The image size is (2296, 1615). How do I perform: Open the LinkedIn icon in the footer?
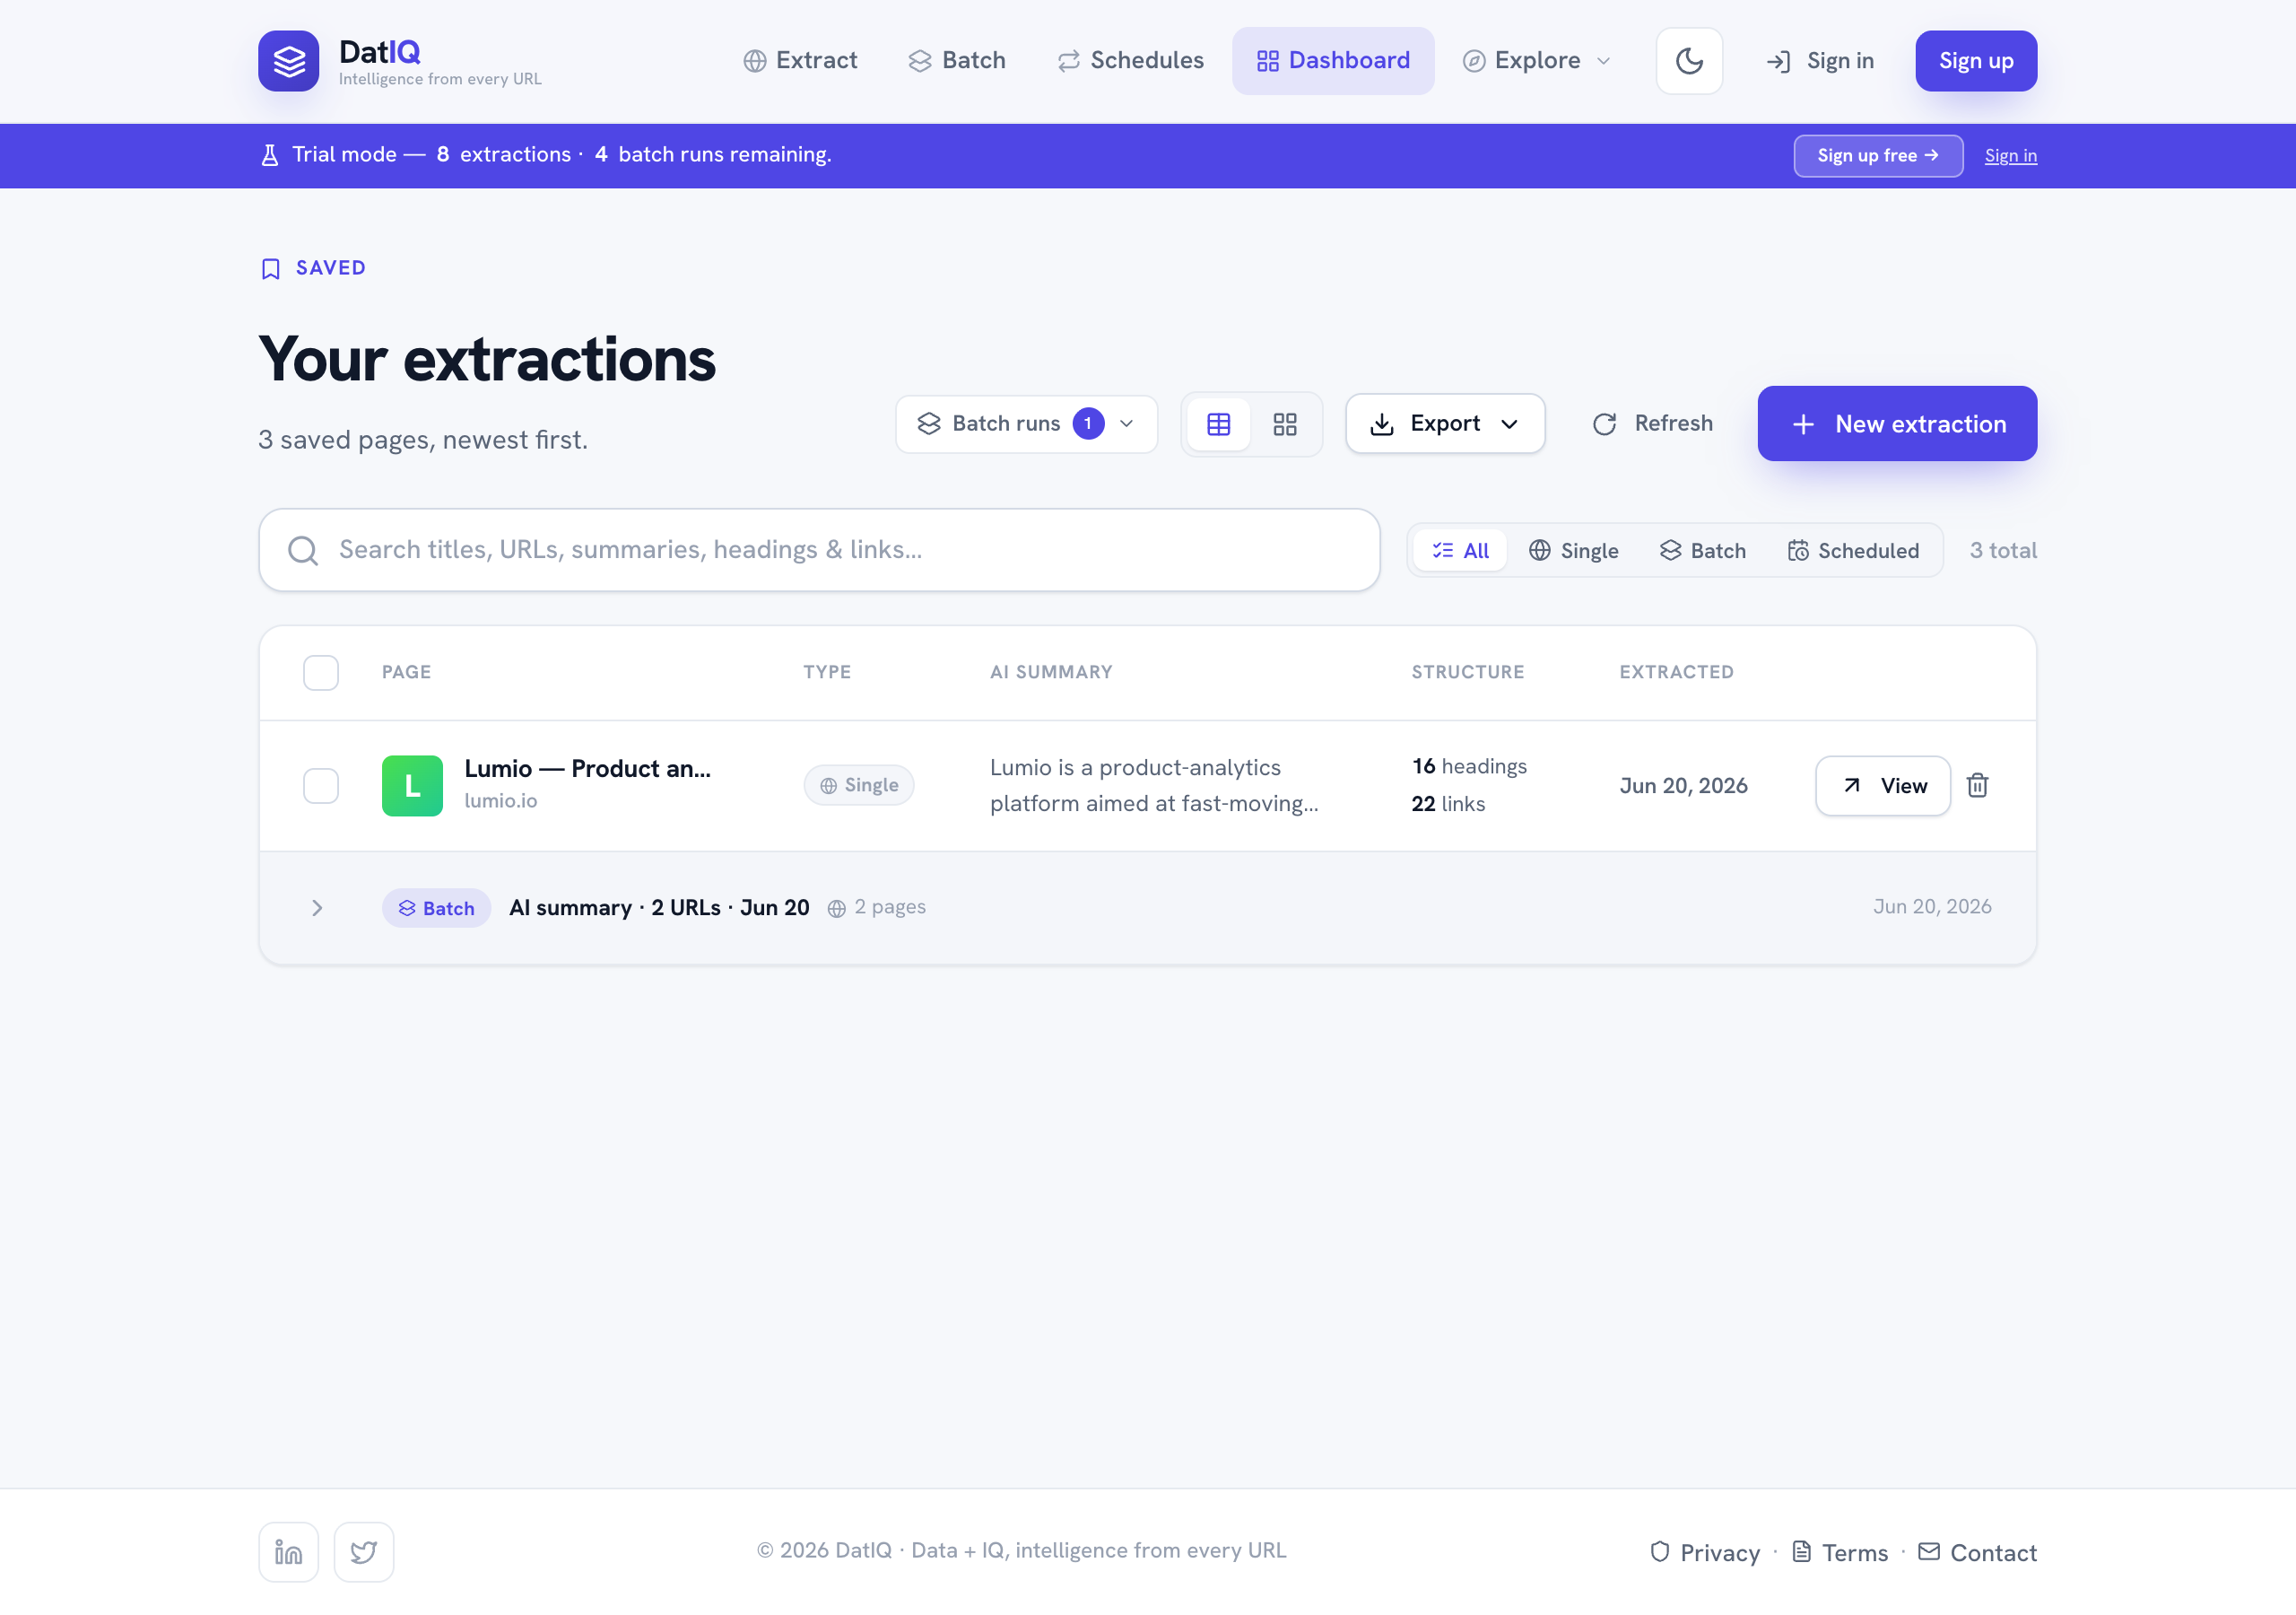288,1552
